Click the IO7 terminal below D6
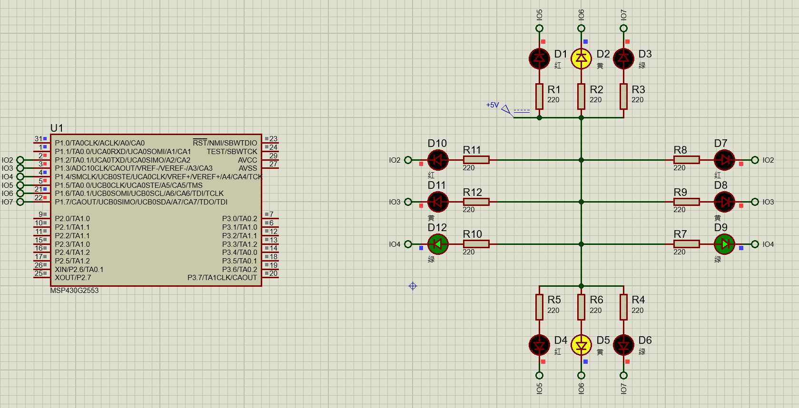 623,375
